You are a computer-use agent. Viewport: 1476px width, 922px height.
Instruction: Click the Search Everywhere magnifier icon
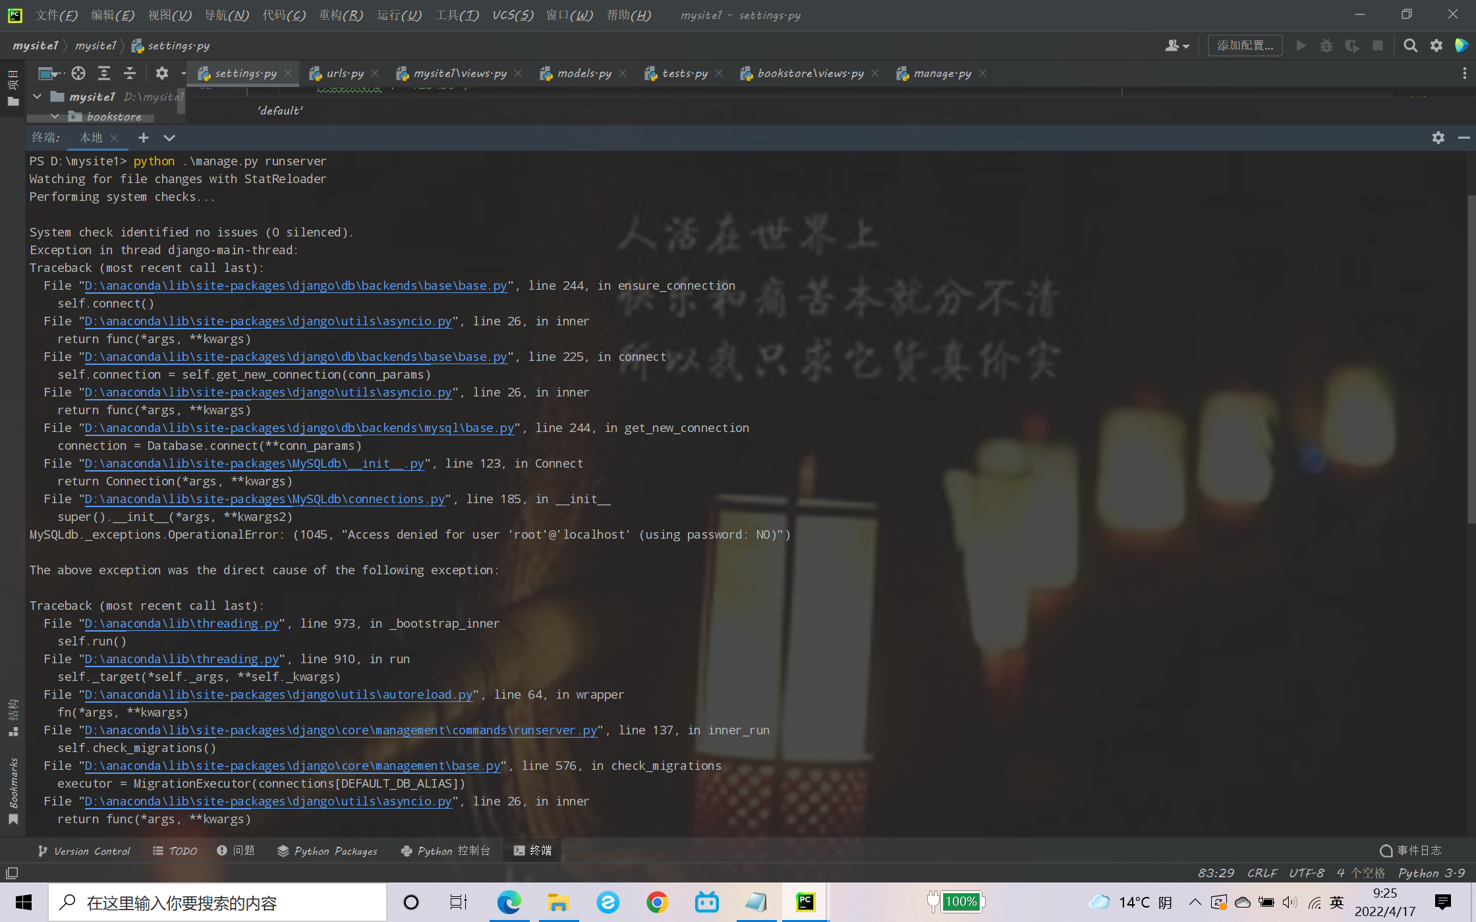1410,45
